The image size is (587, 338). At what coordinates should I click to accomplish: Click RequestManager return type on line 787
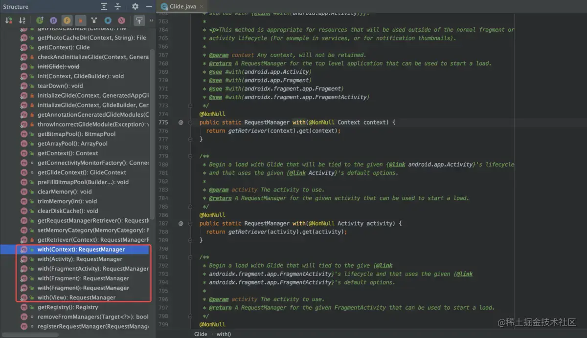(267, 223)
